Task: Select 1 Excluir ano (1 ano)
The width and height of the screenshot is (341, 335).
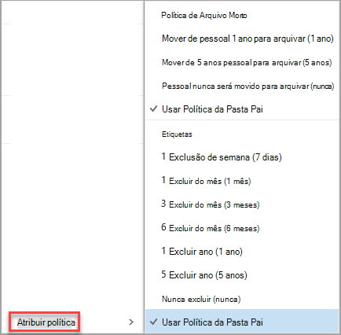Action: 202,252
